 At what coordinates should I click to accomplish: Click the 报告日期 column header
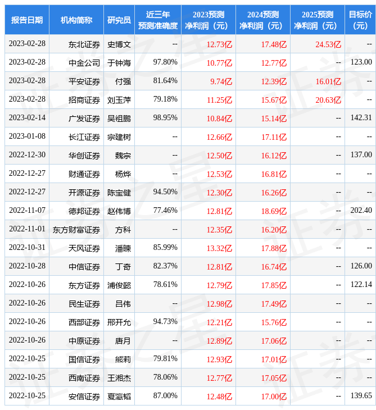click(x=27, y=20)
